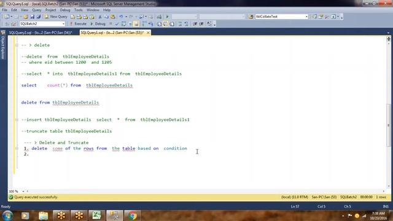
Task: Toggle Include Client Statistics
Action: pos(150,24)
